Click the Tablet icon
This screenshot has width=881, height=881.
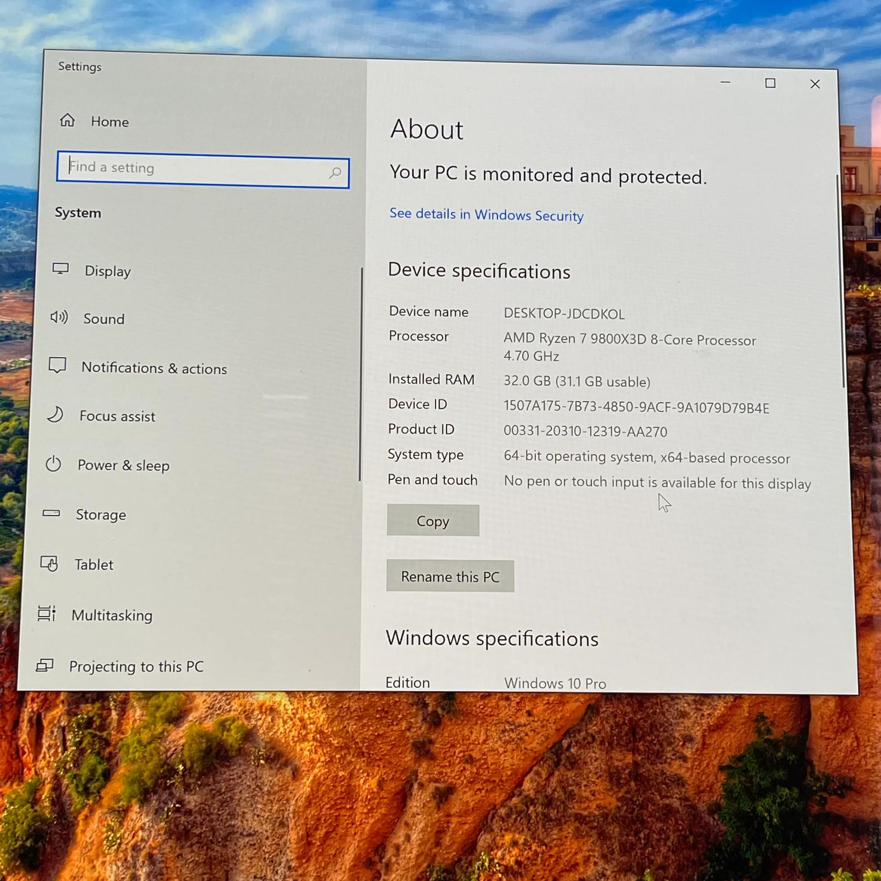[x=49, y=564]
